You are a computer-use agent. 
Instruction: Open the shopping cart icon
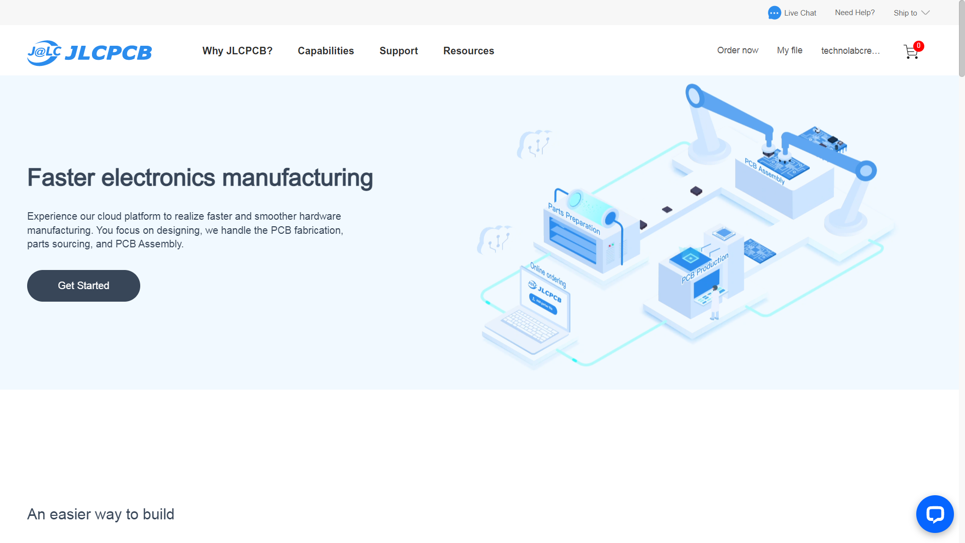[910, 52]
